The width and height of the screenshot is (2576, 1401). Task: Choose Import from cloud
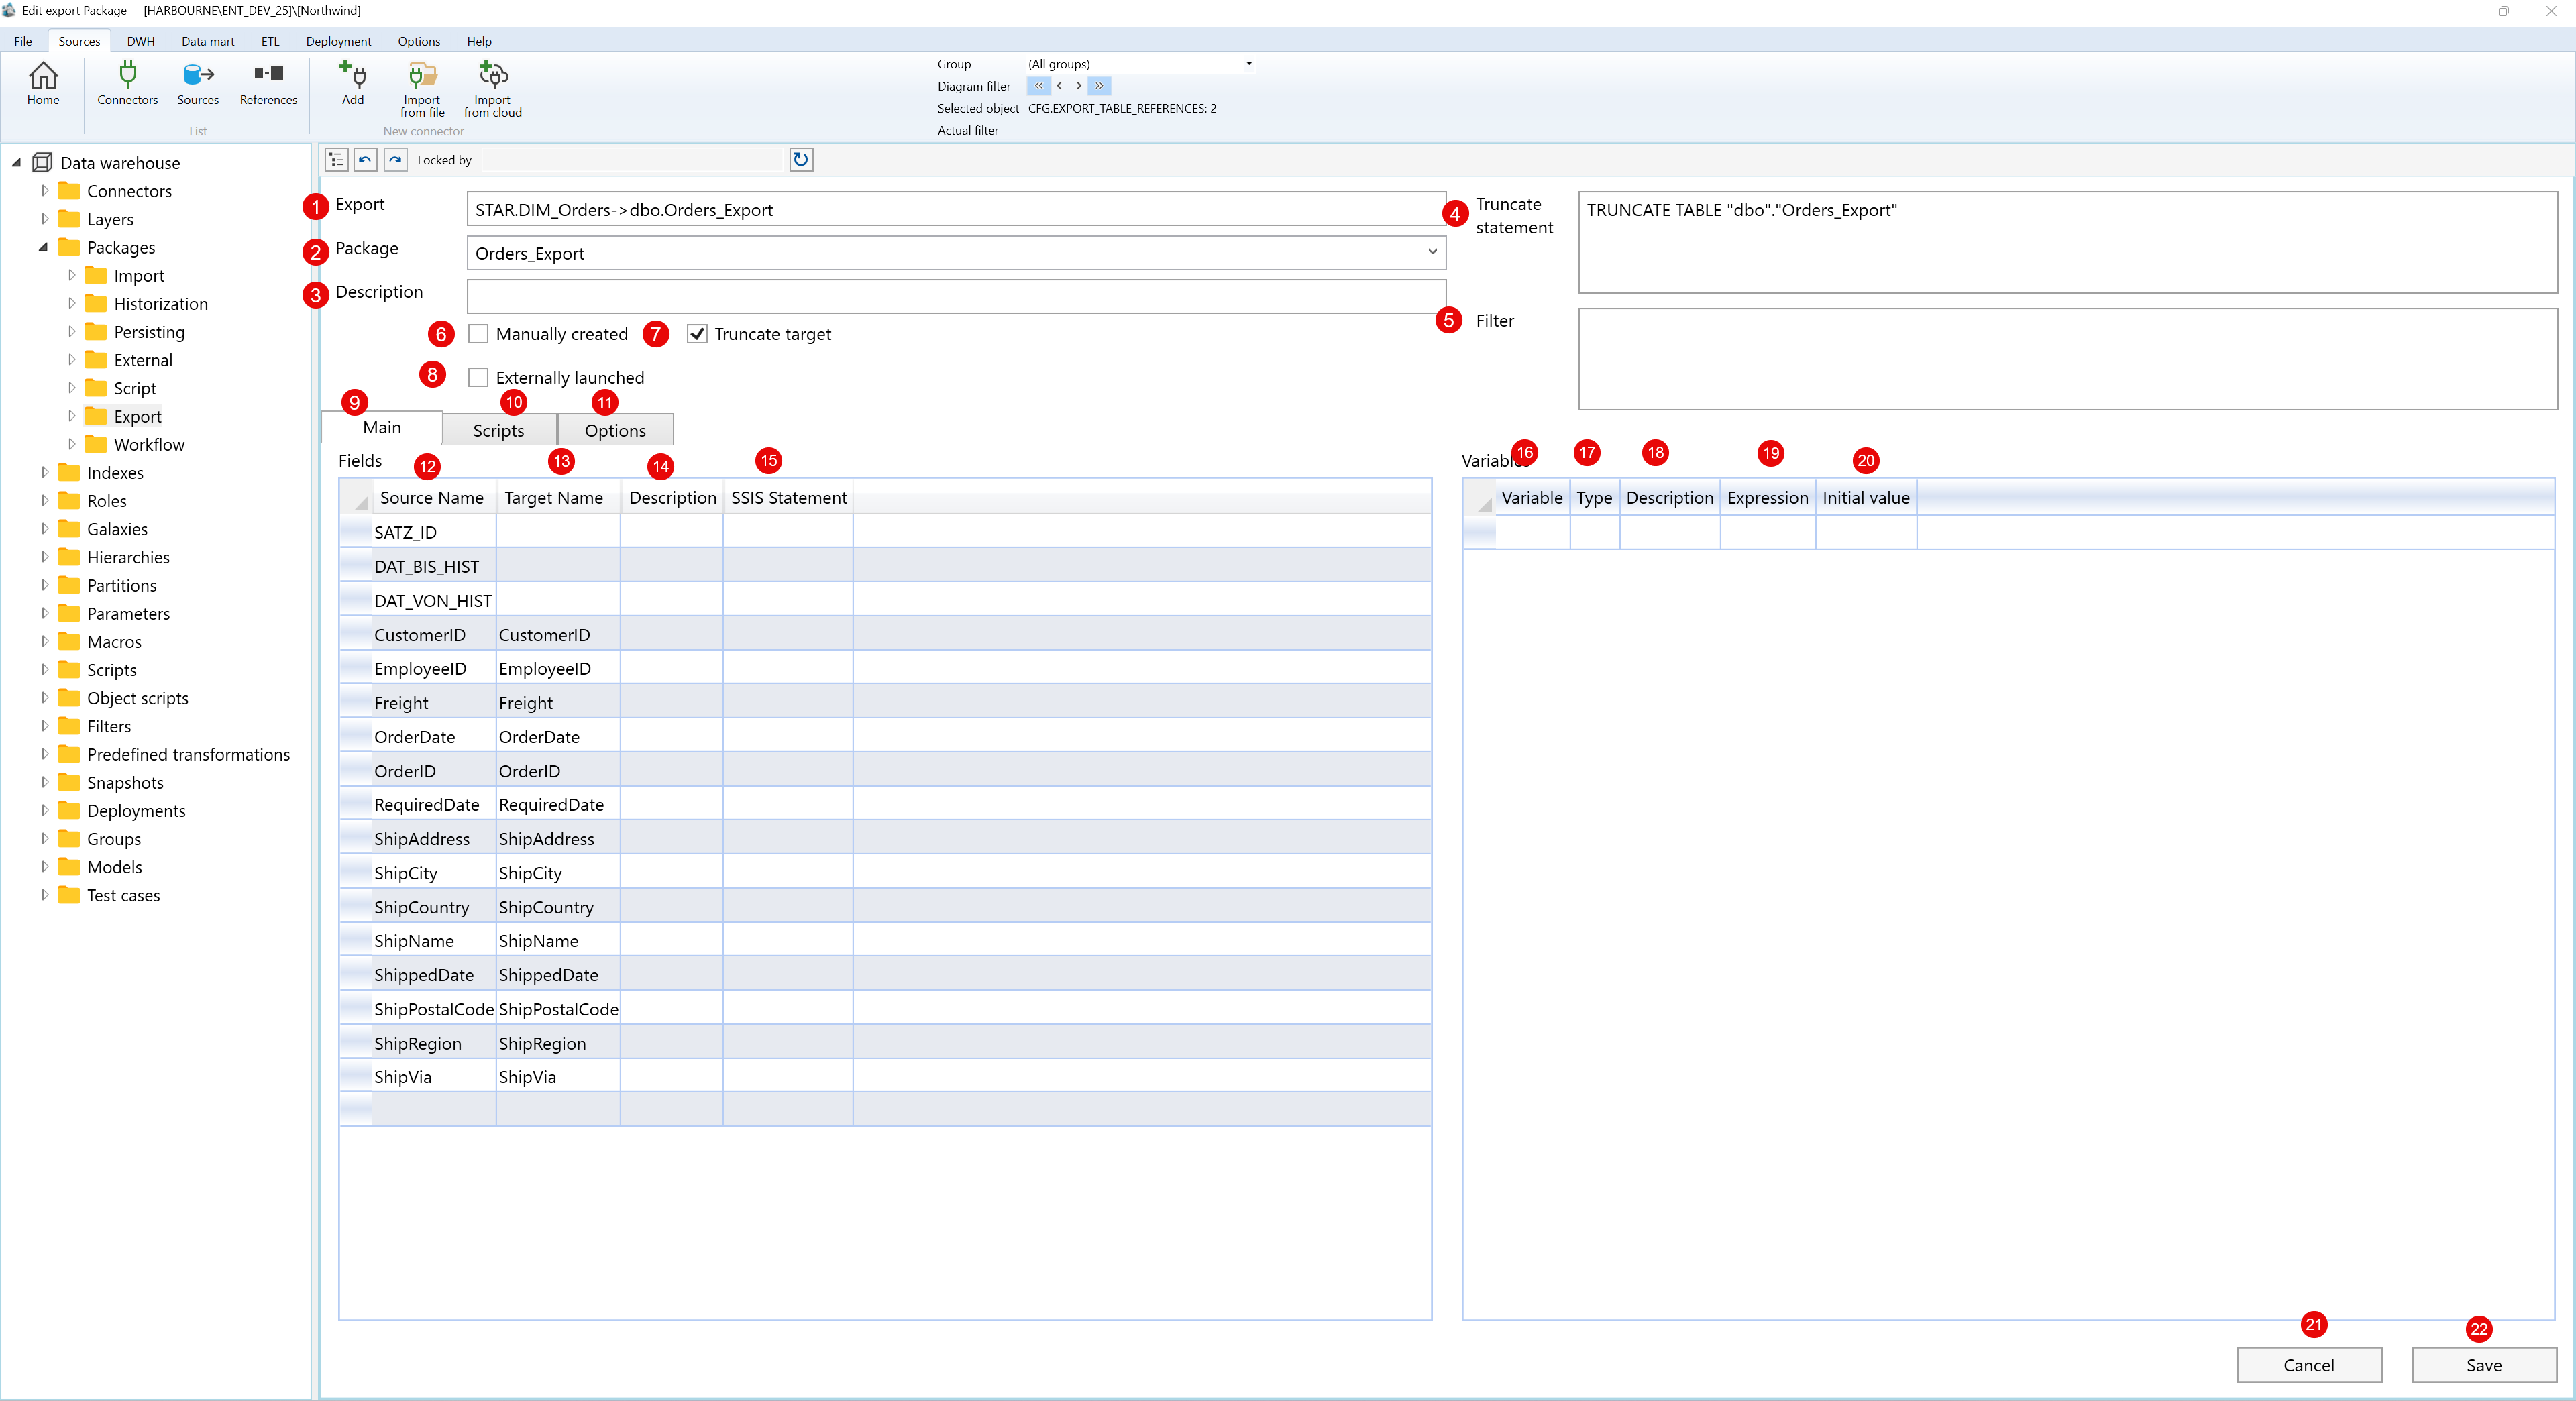(x=493, y=89)
